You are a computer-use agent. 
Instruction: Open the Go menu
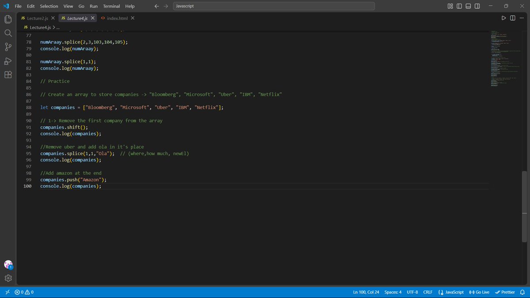tap(81, 6)
